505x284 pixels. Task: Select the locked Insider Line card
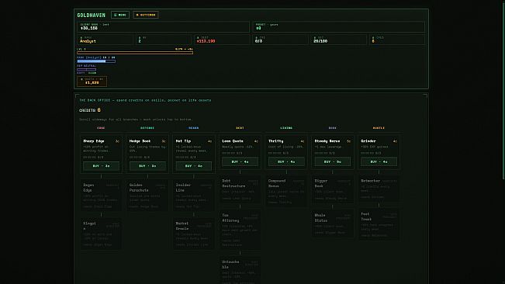tap(194, 196)
